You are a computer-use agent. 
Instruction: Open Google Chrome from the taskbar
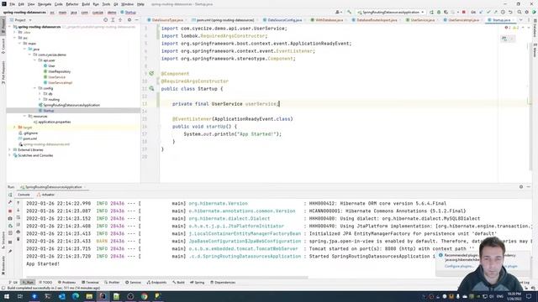pos(144,296)
